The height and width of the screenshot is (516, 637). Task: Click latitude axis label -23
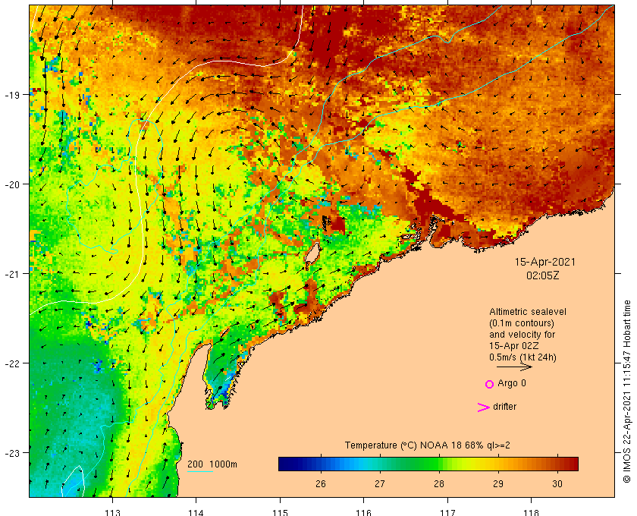12,452
